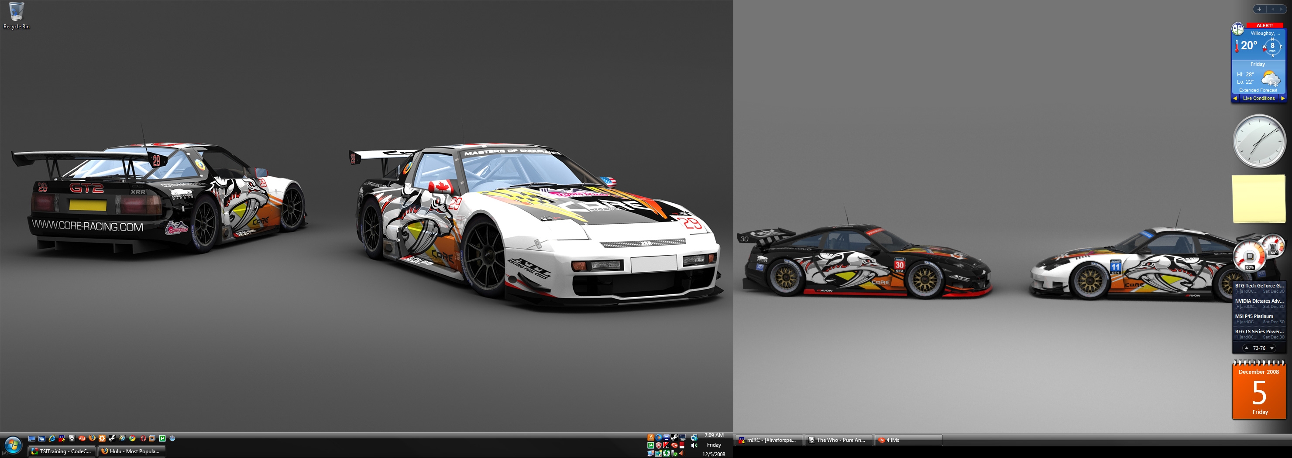Screen dimensions: 1292x458
Task: Launch AIM from Quick Launch
Action: click(x=82, y=438)
